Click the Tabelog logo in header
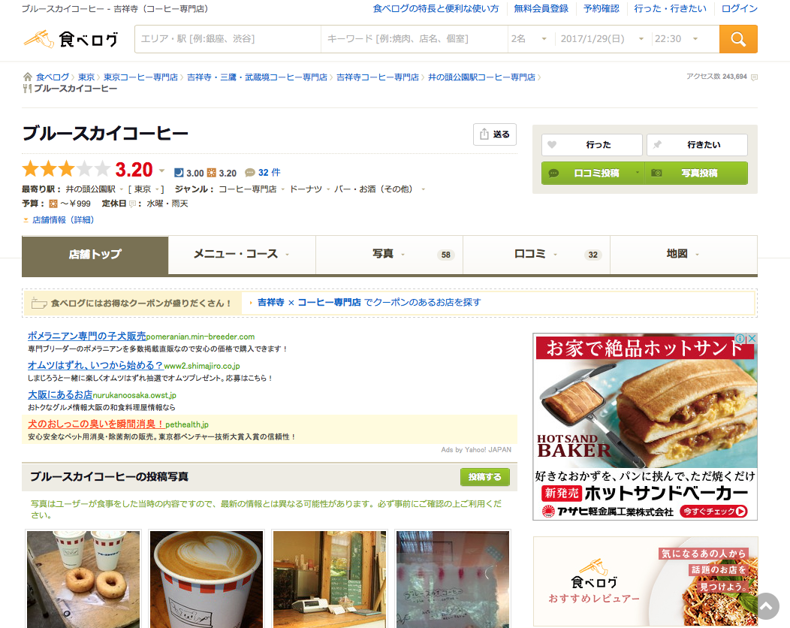The width and height of the screenshot is (790, 628). point(71,39)
